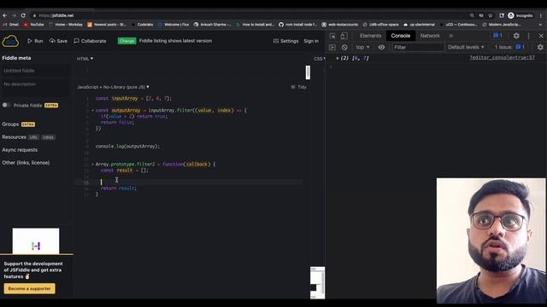Show the console sidebar
This screenshot has height=307, width=547.
tap(332, 47)
